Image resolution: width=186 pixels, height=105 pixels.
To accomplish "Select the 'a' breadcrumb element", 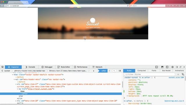I will (x=94, y=71).
